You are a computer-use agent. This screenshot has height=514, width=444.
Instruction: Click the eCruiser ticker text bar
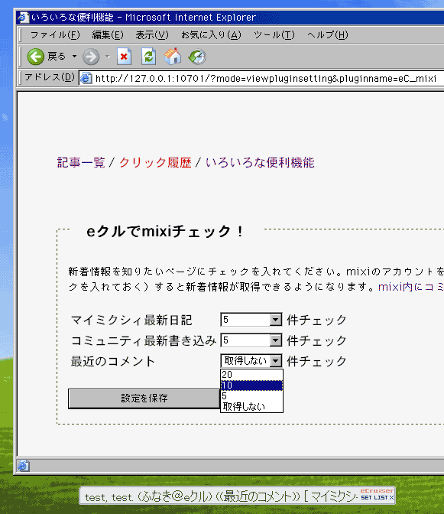(x=219, y=496)
